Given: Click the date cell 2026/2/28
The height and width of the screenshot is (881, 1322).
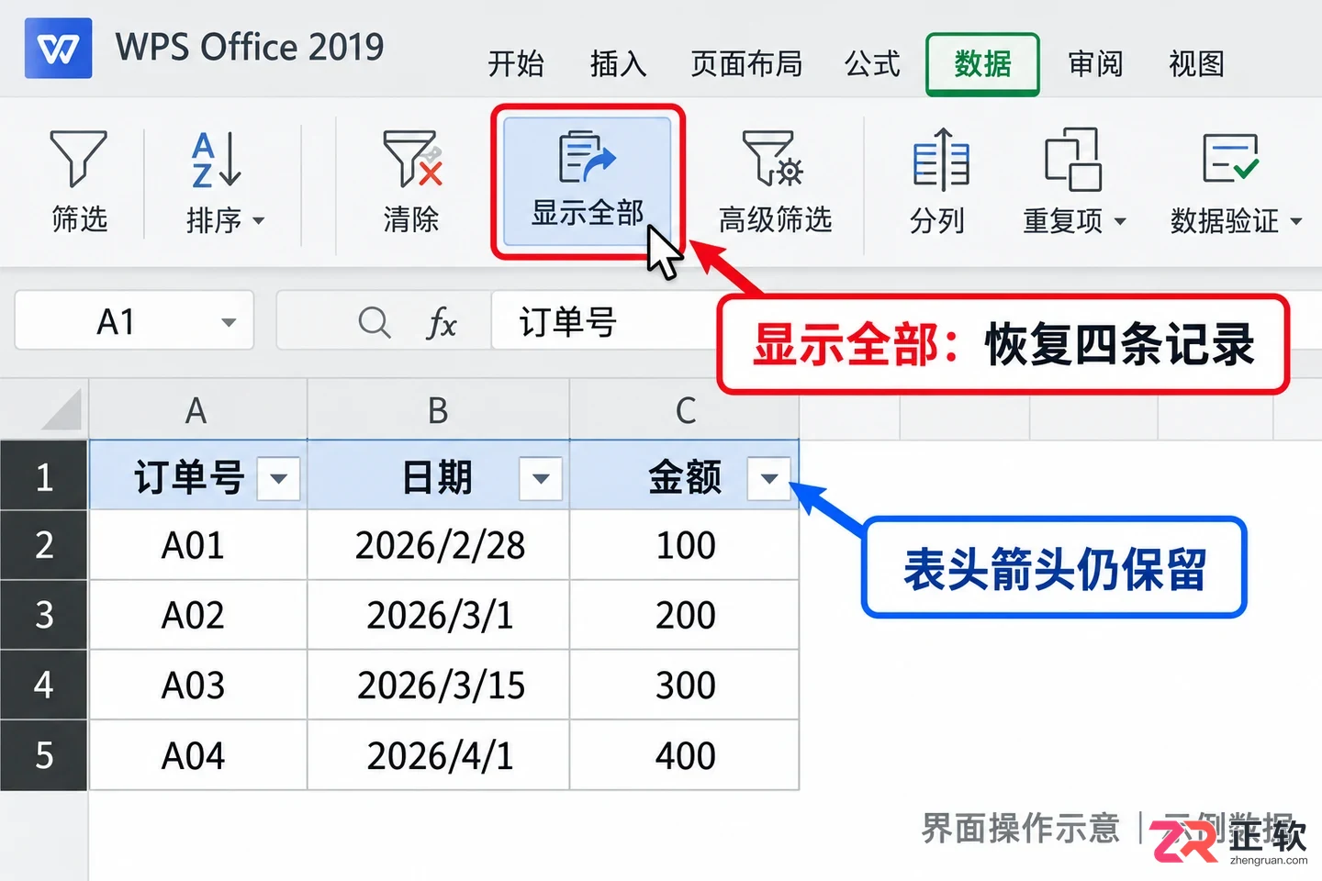Looking at the screenshot, I should point(439,545).
